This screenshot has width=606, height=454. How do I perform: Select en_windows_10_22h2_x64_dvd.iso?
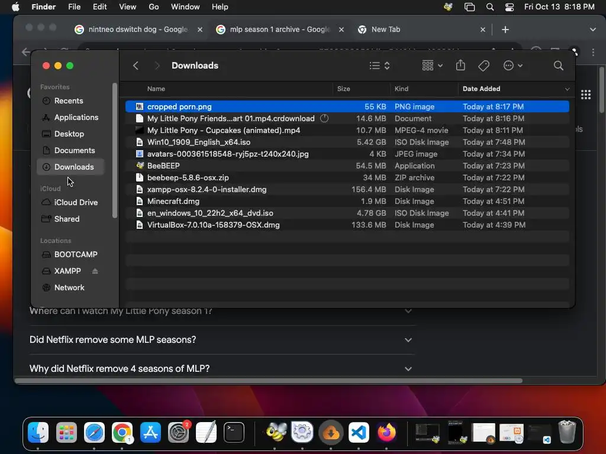[x=347, y=213]
